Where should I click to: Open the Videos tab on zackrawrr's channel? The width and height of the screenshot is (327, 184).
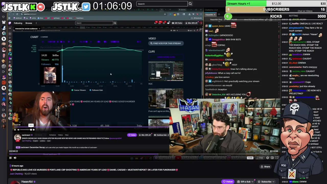[60, 135]
